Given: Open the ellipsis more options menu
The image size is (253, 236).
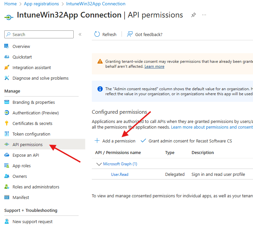Looking at the screenshot, I should pyautogui.click(x=204, y=15).
